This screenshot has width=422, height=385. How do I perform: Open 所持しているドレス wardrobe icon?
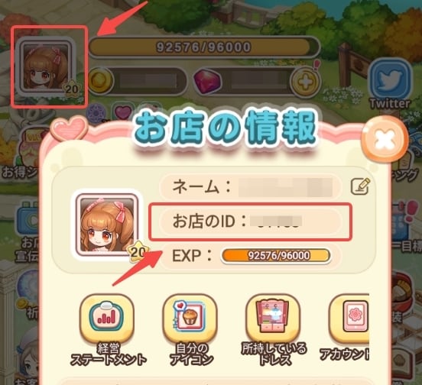[273, 318]
